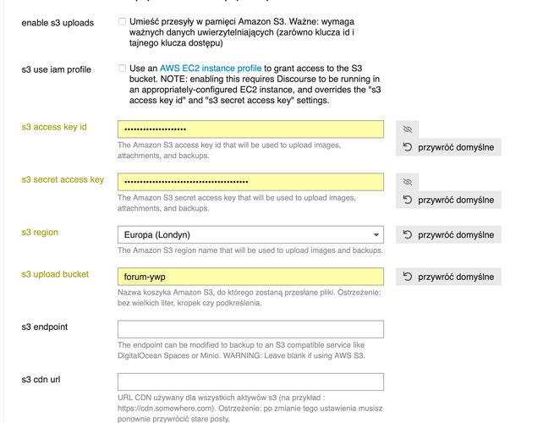Enable the s3 uploads checkbox
Viewport: 554px width, 423px height.
click(x=123, y=21)
